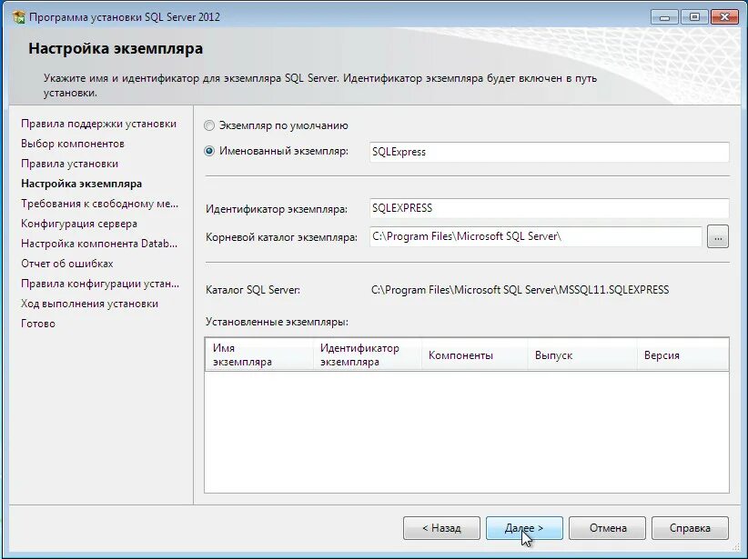This screenshot has height=559, width=748.
Task: Select the Требования к свободному месту step
Action: pos(100,204)
